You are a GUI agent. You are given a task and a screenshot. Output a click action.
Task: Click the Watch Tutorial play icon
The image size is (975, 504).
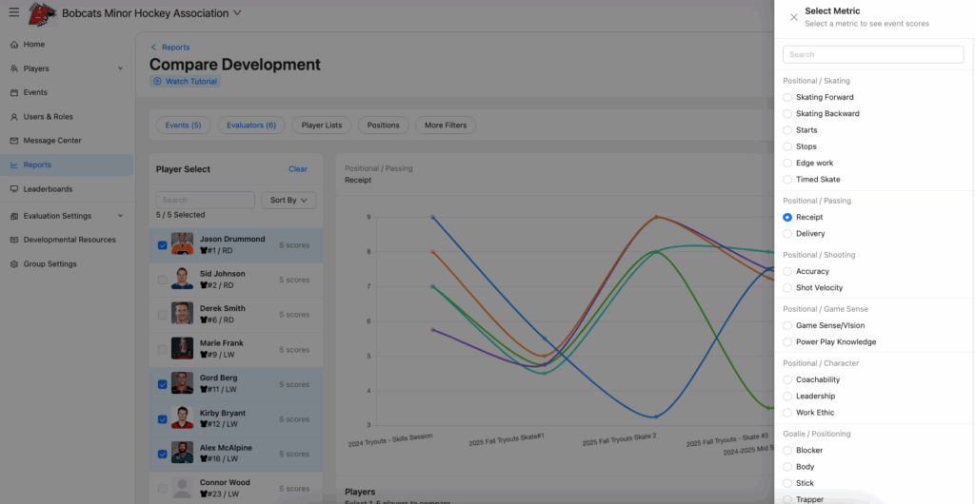158,82
